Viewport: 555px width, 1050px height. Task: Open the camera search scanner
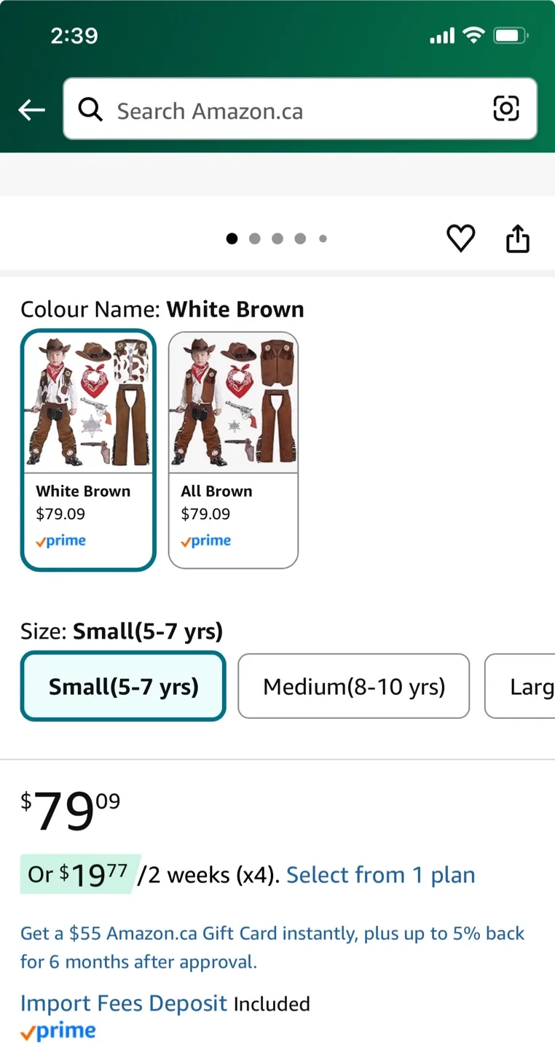click(x=506, y=108)
